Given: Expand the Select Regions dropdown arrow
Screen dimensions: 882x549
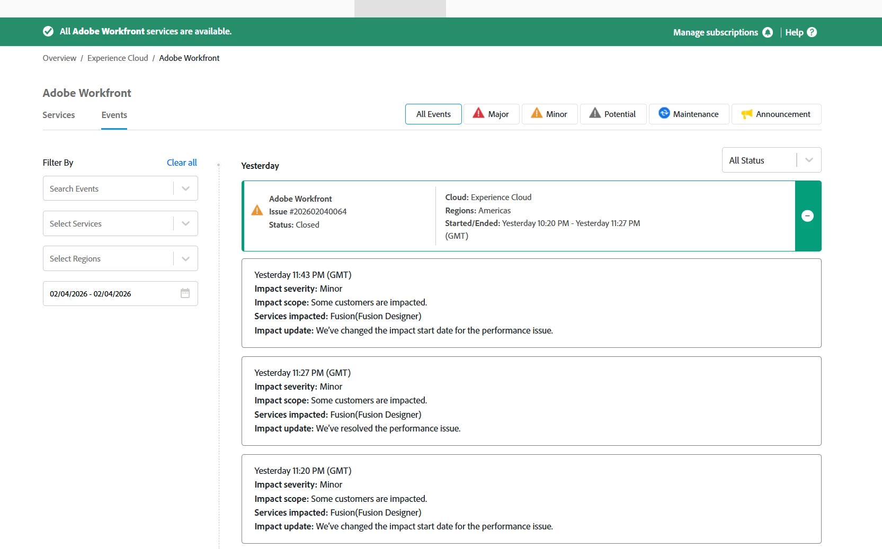Looking at the screenshot, I should 185,258.
